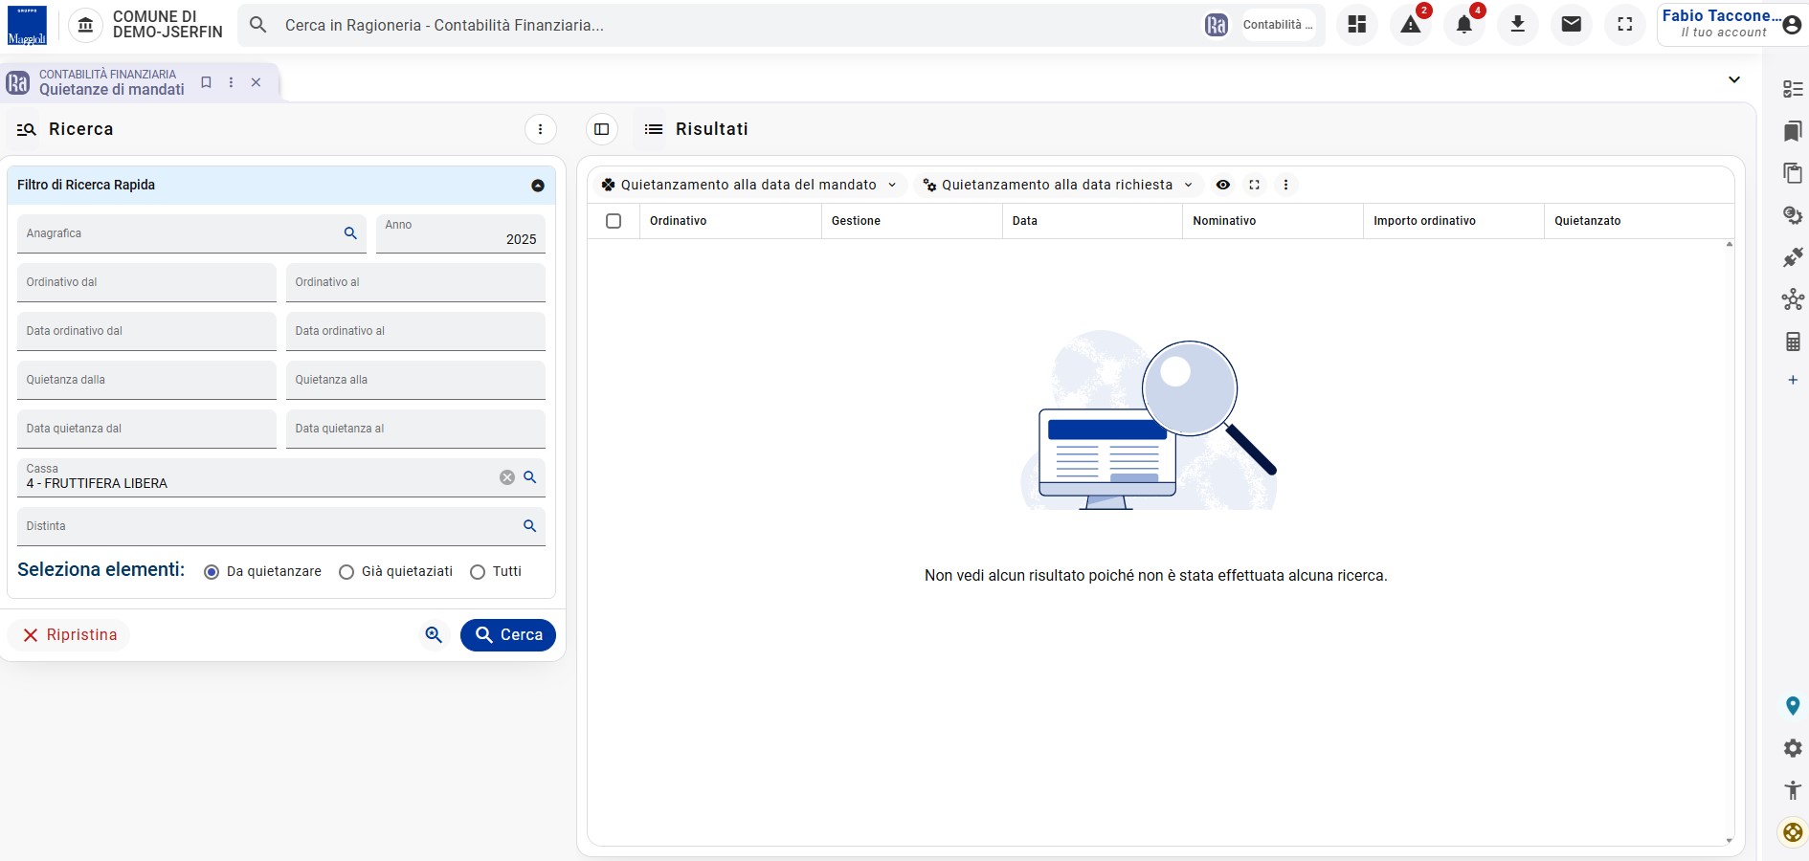Expand results table to fullscreen
Viewport: 1809px width, 861px height.
click(1255, 185)
